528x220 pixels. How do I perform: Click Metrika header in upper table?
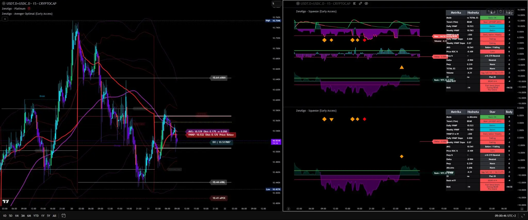coord(456,13)
